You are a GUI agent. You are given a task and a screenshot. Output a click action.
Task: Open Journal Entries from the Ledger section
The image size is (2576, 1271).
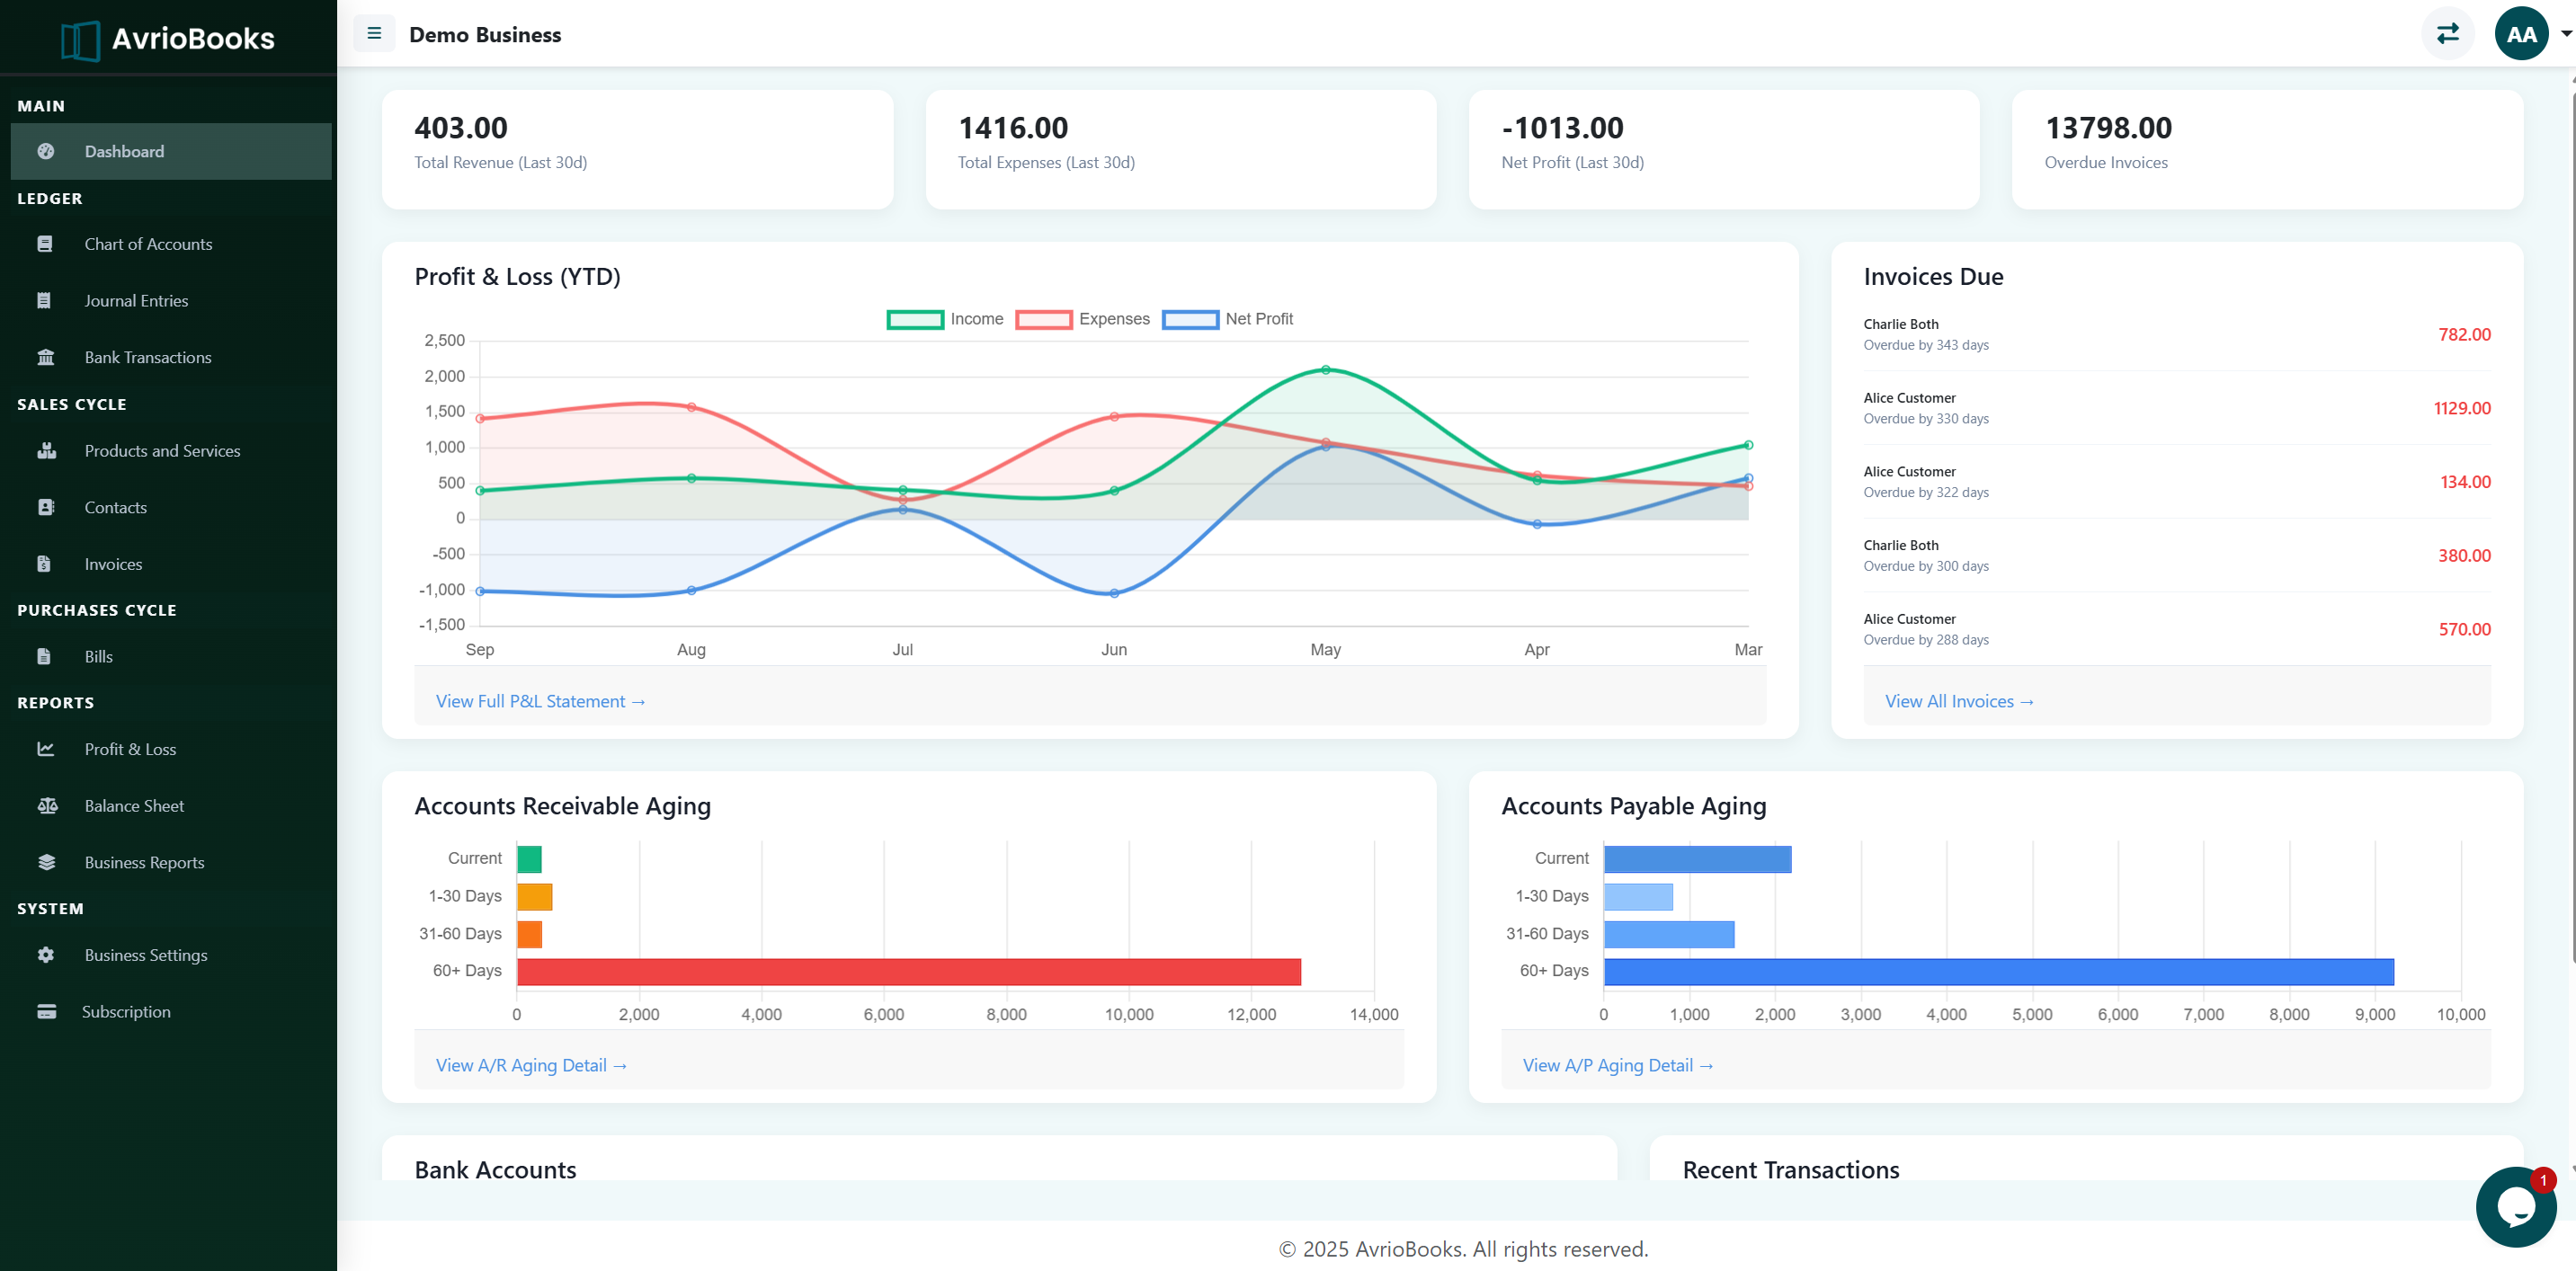point(135,300)
